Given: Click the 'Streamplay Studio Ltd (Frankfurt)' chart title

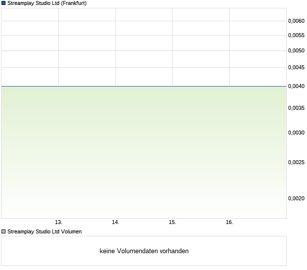Looking at the screenshot, I should pyautogui.click(x=47, y=3).
